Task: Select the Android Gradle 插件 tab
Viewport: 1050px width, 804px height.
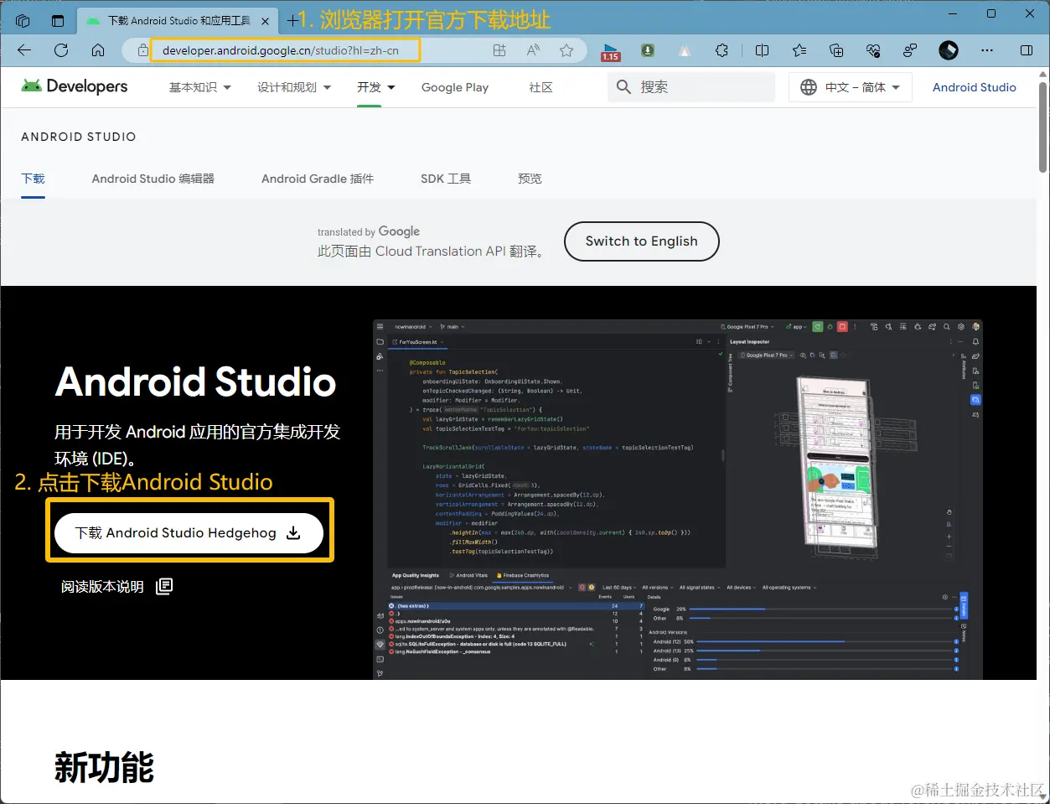Action: pos(318,179)
